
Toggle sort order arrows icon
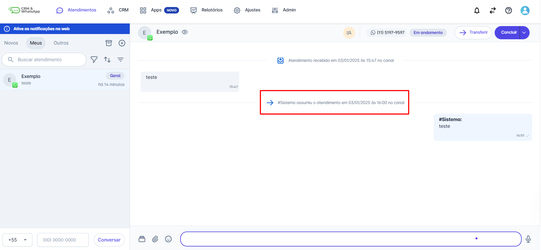tap(107, 60)
